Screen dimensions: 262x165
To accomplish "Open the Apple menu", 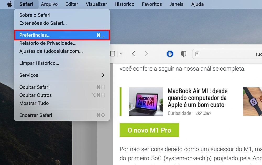I will [10, 4].
